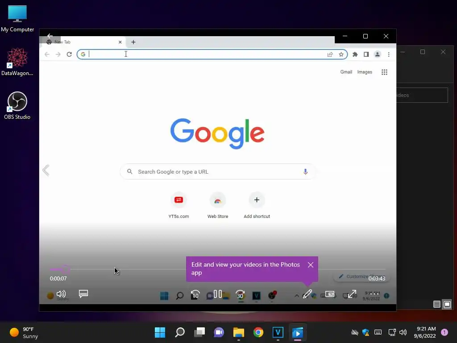Open the network tray icon
The width and height of the screenshot is (457, 343).
pos(392,332)
